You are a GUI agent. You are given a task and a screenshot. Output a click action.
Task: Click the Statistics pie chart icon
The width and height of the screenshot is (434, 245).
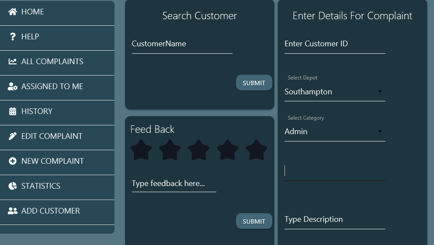pyautogui.click(x=12, y=186)
